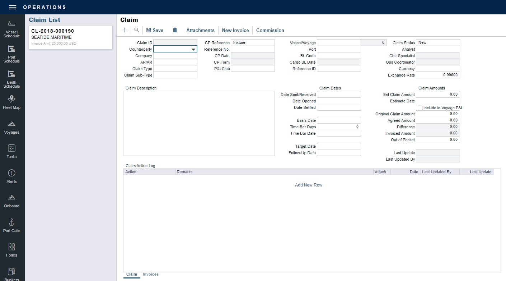The image size is (506, 281).
Task: Click Add New Row in action log
Action: click(x=308, y=185)
